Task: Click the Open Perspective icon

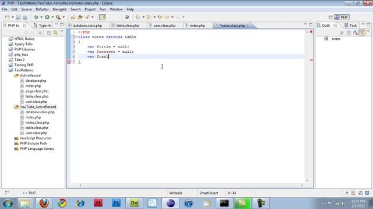Action: 330,17
